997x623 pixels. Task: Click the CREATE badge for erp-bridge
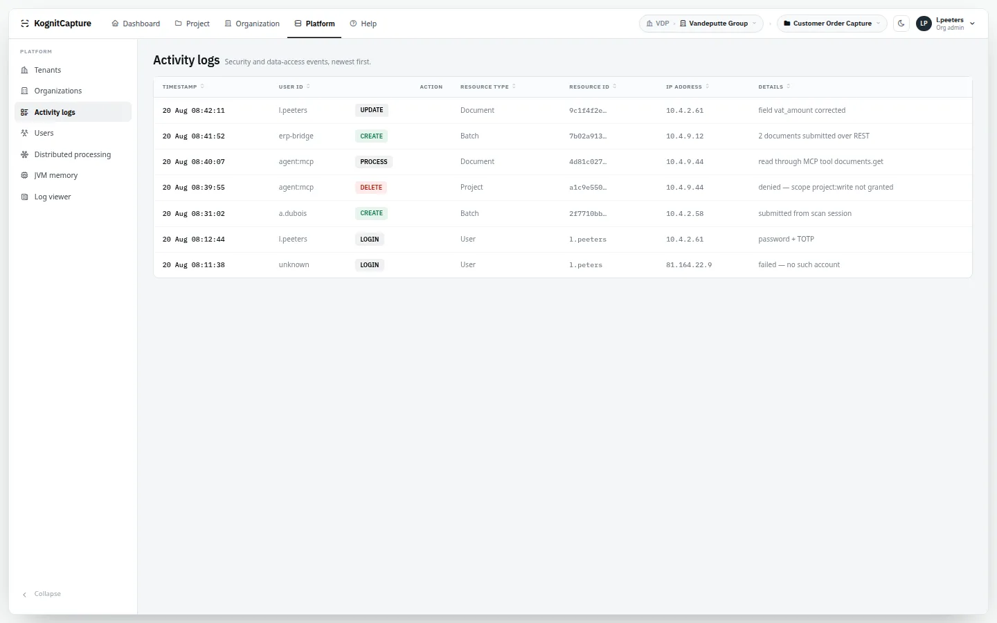[x=371, y=136]
